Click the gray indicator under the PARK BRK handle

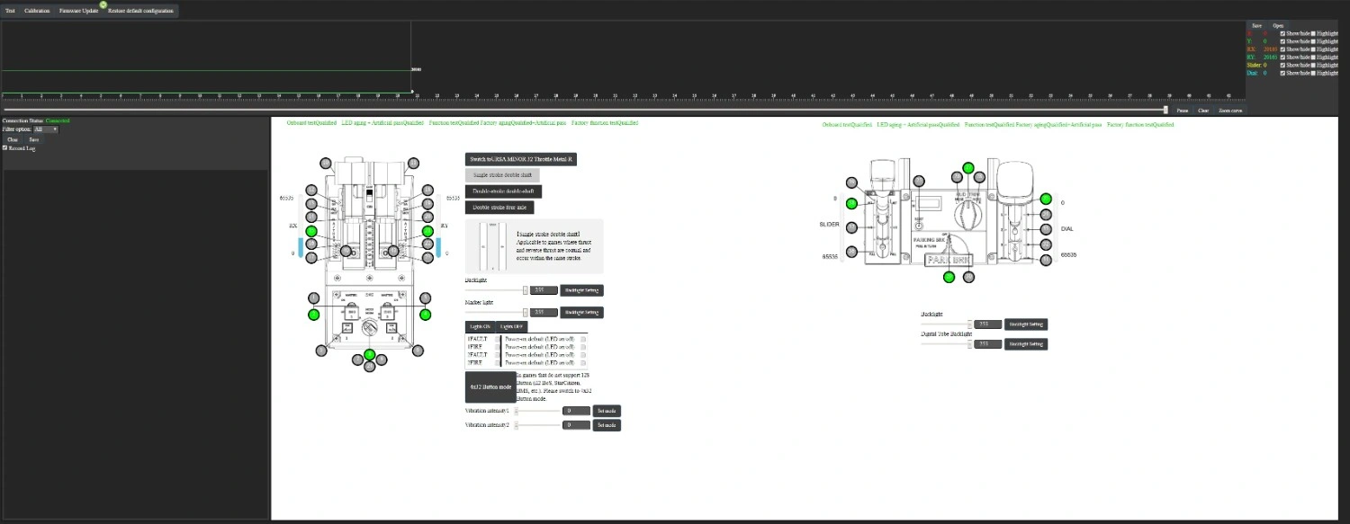pos(968,277)
